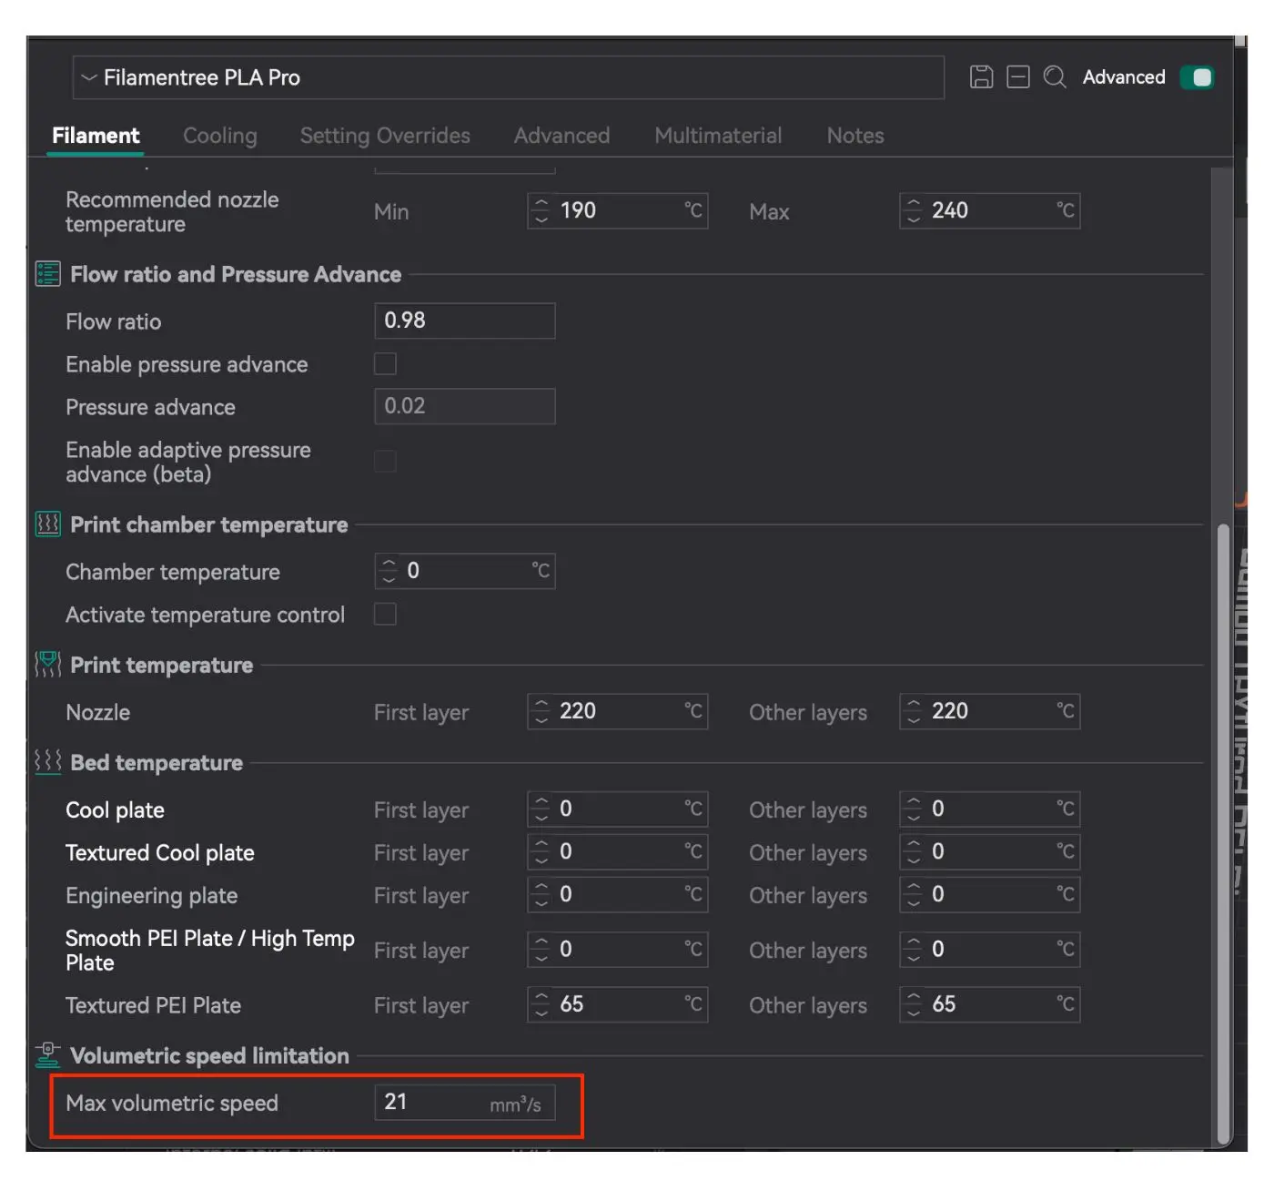Click Textured Cool plate Other layers field
The image size is (1274, 1191).
pyautogui.click(x=990, y=851)
